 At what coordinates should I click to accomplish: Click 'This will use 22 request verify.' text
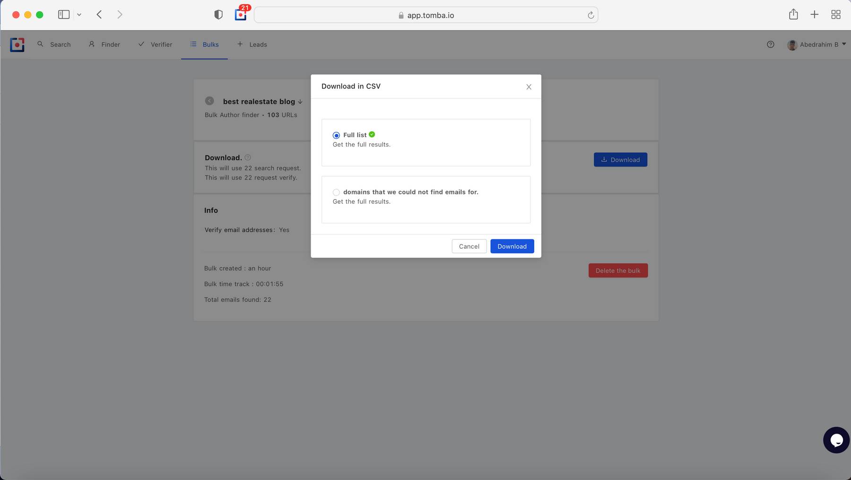pyautogui.click(x=251, y=178)
